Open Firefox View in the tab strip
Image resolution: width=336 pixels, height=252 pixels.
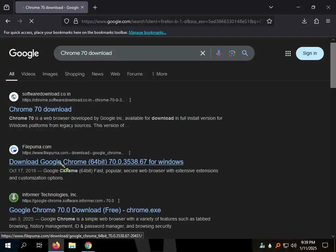tap(7, 8)
